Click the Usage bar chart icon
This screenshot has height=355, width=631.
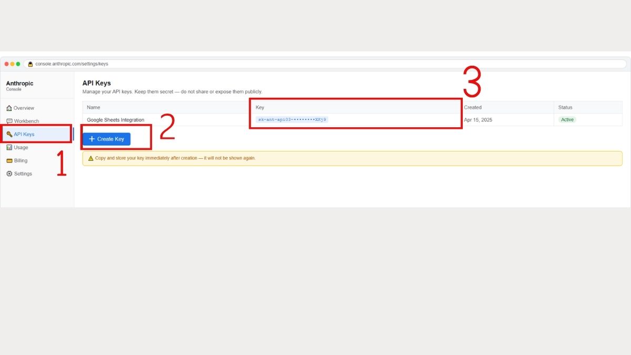(9, 147)
